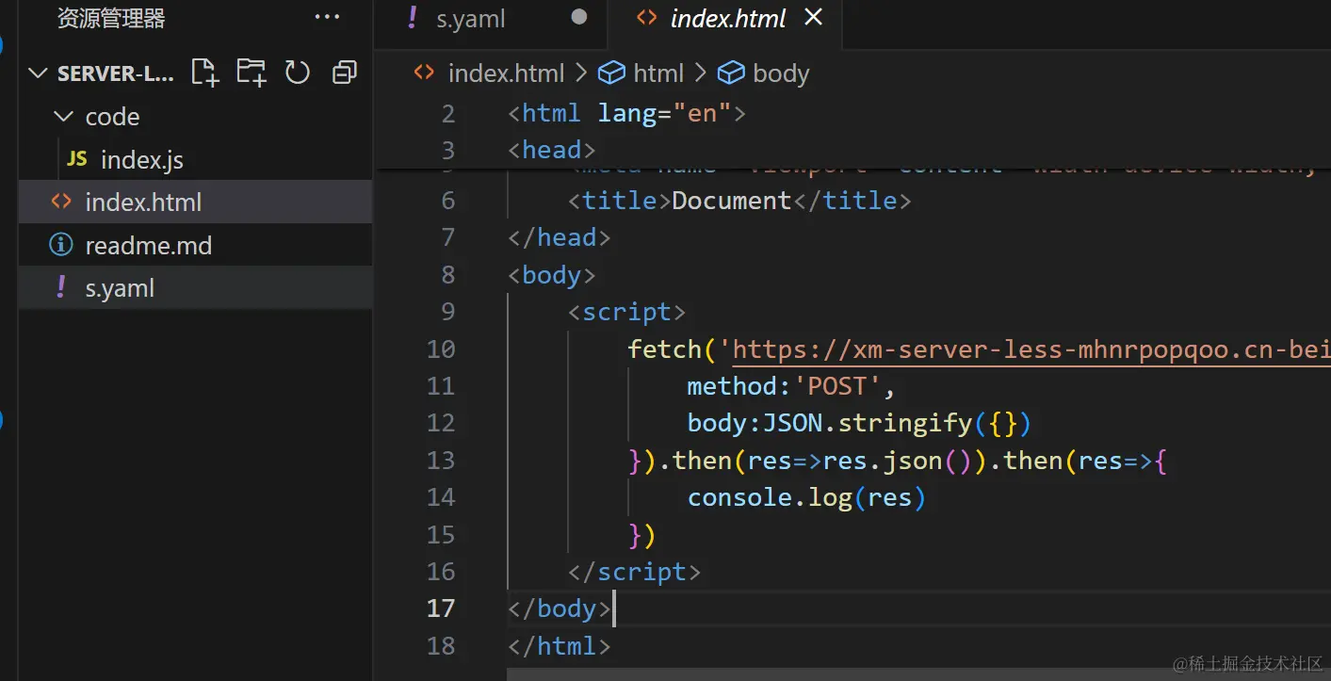1331x681 pixels.
Task: Click the }).then(res=>res.json()) line of code
Action: pyautogui.click(x=899, y=461)
